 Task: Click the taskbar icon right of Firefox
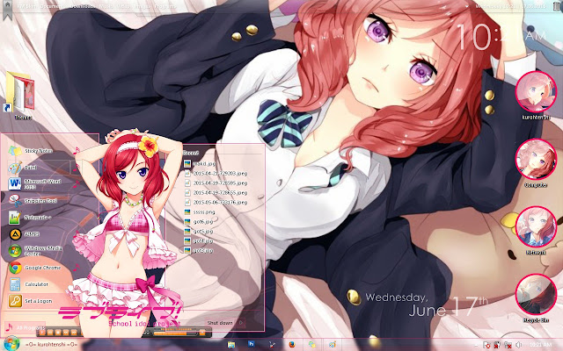[x=312, y=345]
